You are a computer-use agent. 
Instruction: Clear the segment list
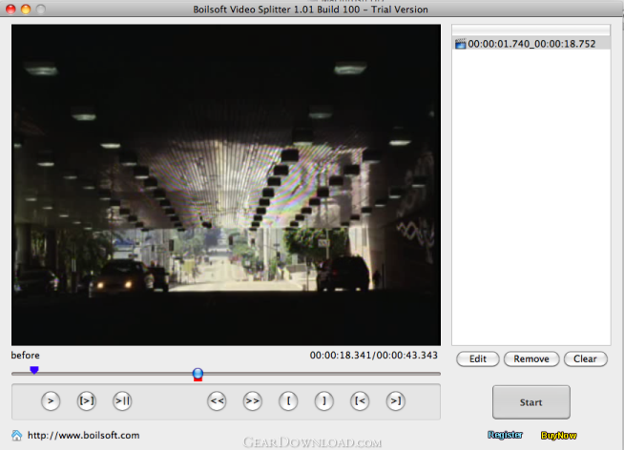[586, 359]
